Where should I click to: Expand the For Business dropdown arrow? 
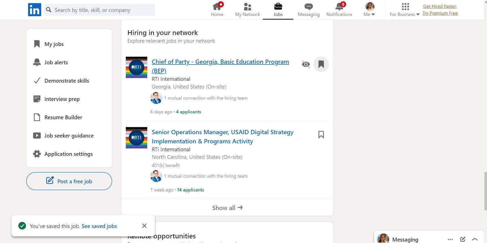418,14
